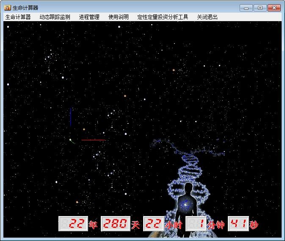Click the red 小时 label
This screenshot has height=241, width=285.
tap(174, 225)
